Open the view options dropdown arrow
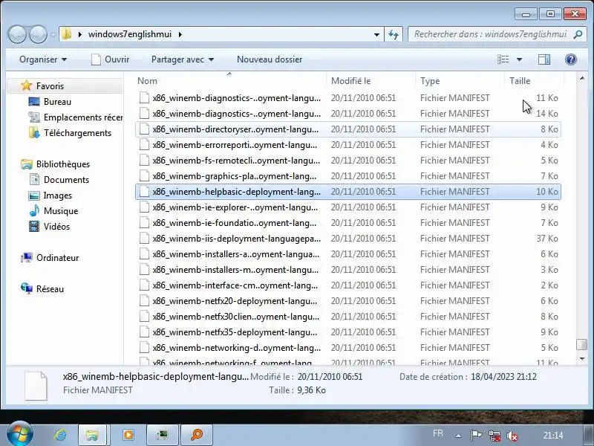Image resolution: width=594 pixels, height=446 pixels. pos(519,59)
